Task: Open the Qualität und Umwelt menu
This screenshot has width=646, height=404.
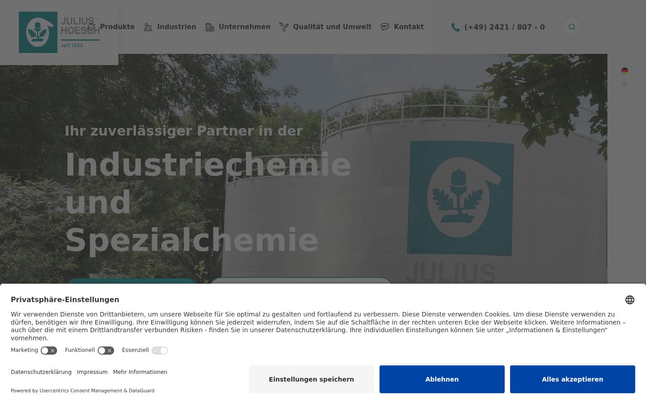Action: 332,27
